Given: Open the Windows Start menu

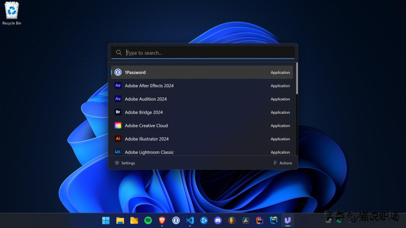Looking at the screenshot, I should [106, 220].
